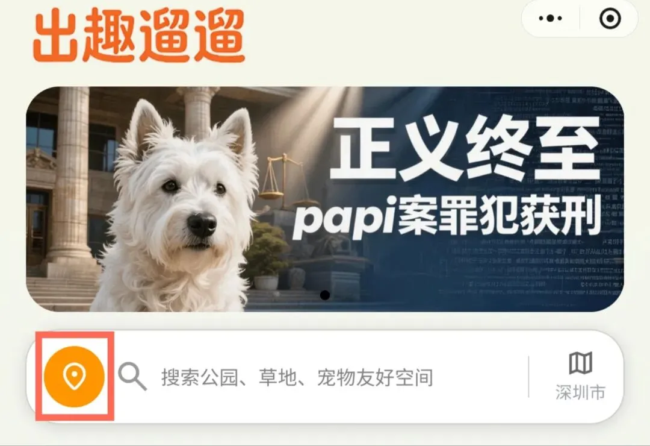Close the mini-program via the circle icon
The image size is (650, 446).
click(x=610, y=18)
